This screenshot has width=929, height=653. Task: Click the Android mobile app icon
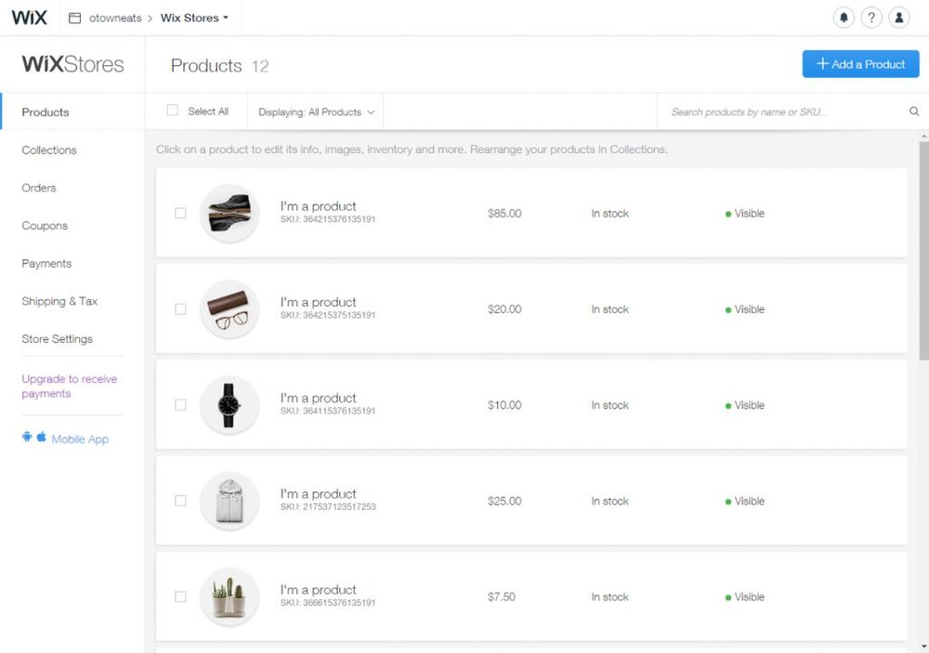(27, 438)
